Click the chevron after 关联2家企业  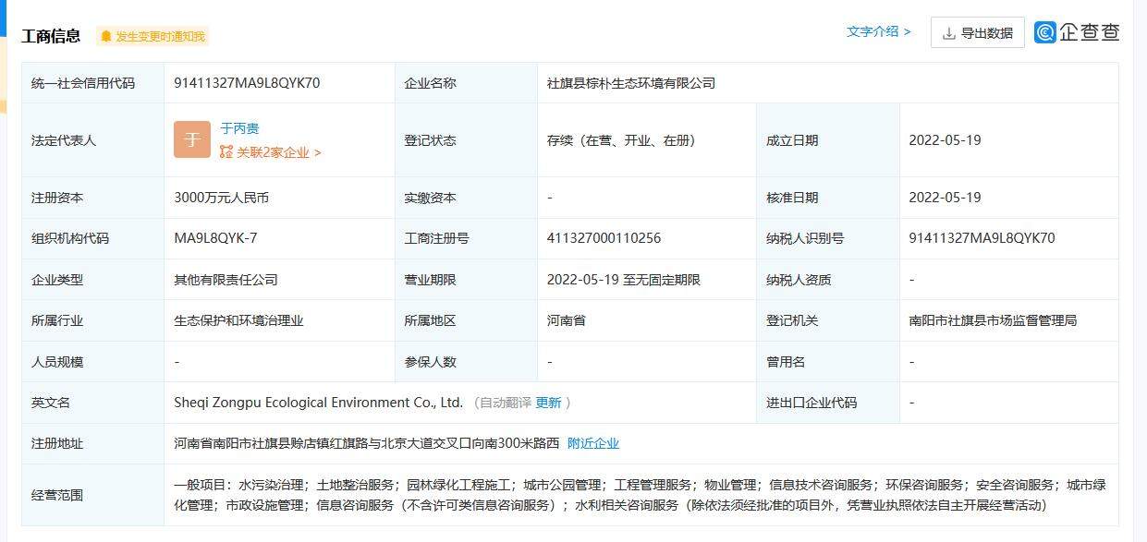click(x=318, y=153)
